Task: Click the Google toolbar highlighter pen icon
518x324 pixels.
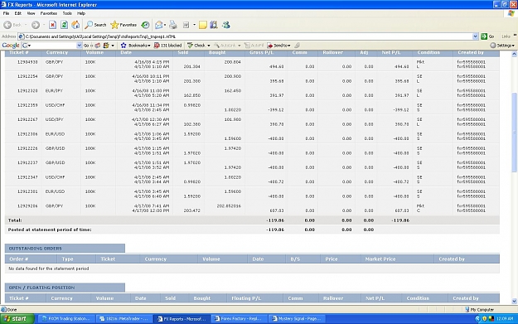Action: [298, 46]
